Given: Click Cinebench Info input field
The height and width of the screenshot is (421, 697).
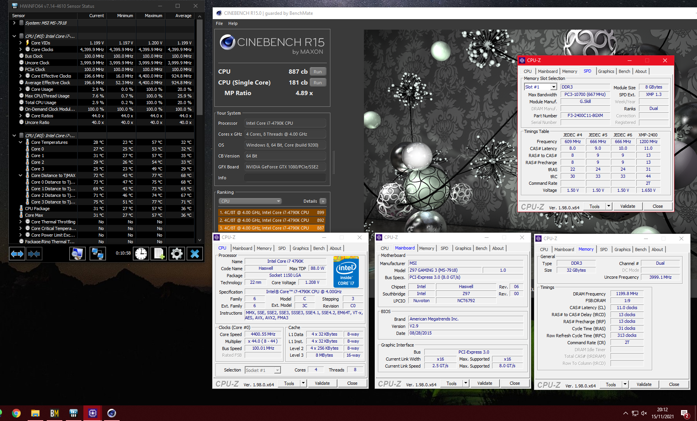Looking at the screenshot, I should pos(285,178).
